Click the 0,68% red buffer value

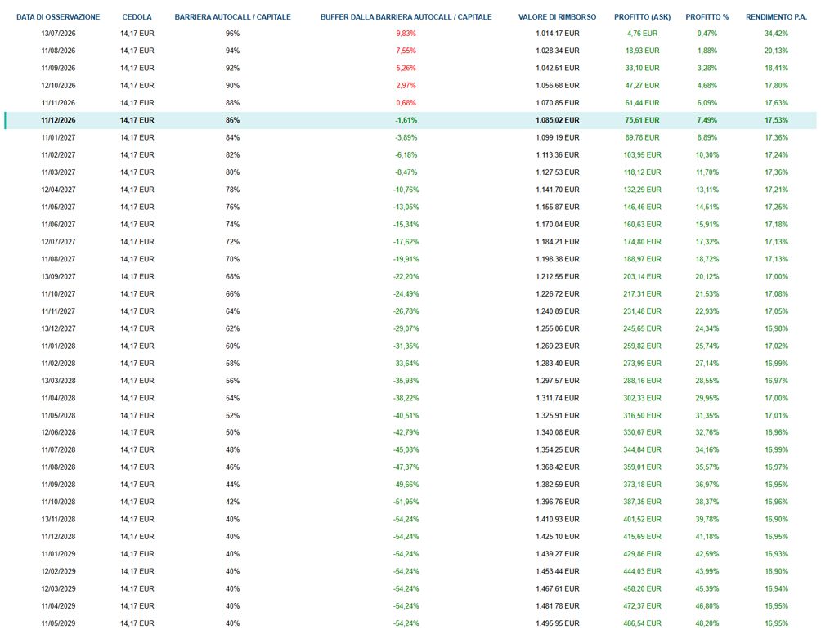(406, 103)
